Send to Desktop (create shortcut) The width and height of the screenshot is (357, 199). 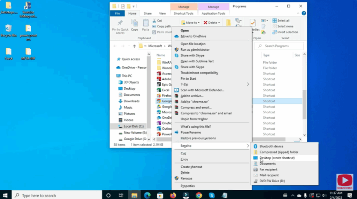pyautogui.click(x=277, y=158)
